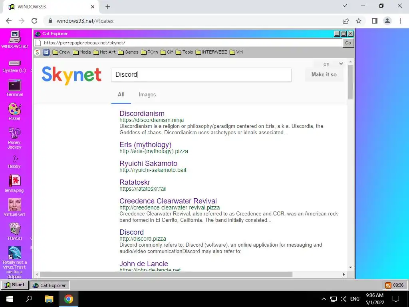Open the Chrome profile avatar icon
409x307 pixels.
pos(387,21)
